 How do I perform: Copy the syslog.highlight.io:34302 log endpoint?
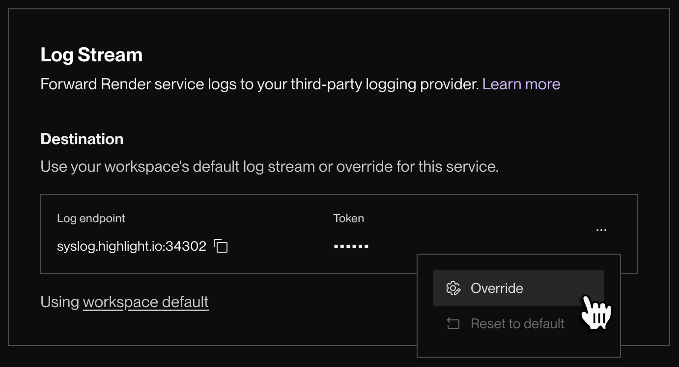click(x=221, y=246)
